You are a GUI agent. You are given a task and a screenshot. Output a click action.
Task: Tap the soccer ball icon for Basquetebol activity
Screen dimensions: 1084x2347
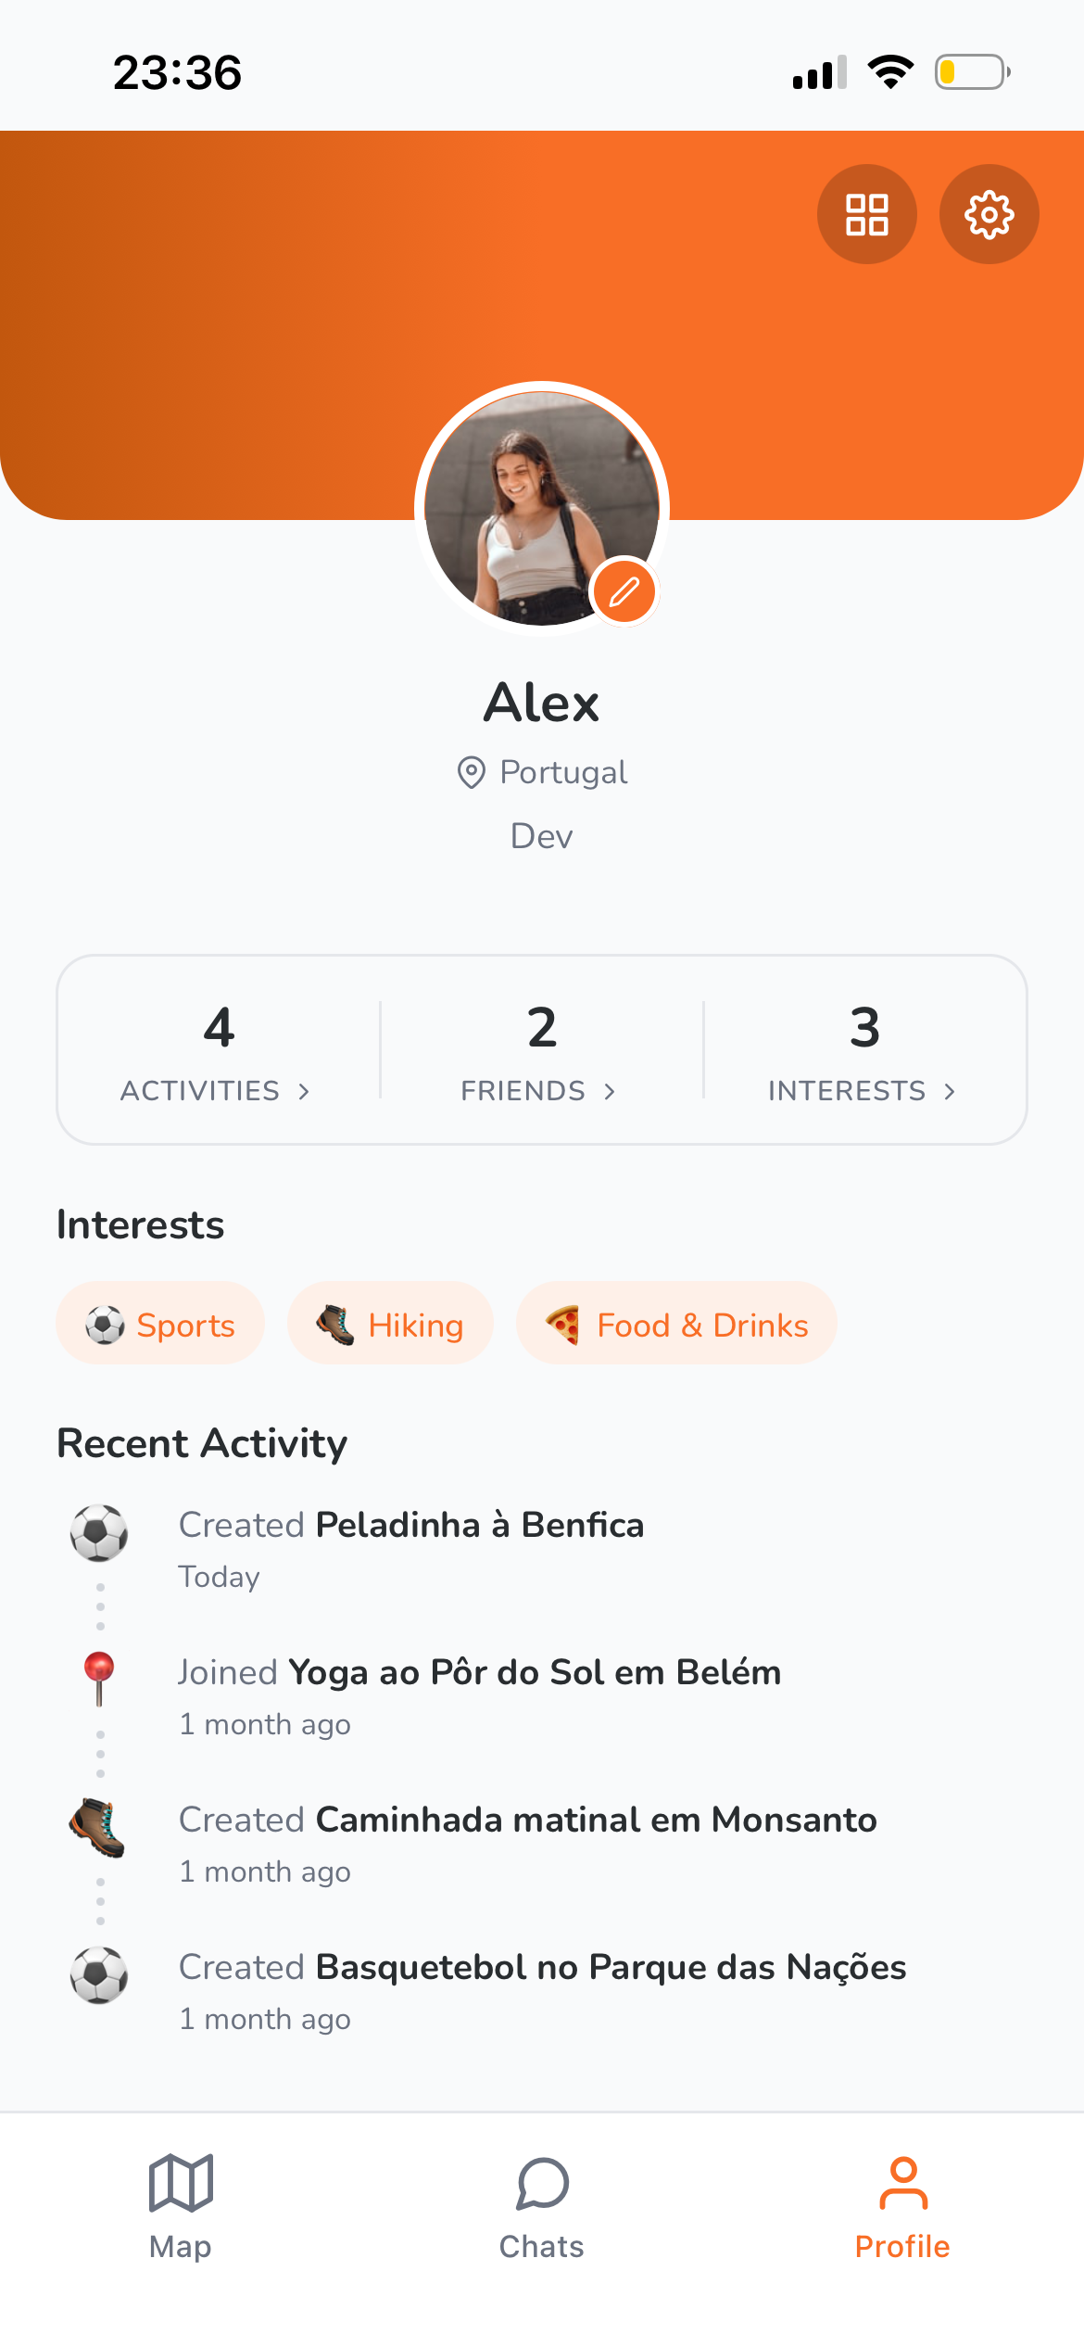tap(99, 1974)
